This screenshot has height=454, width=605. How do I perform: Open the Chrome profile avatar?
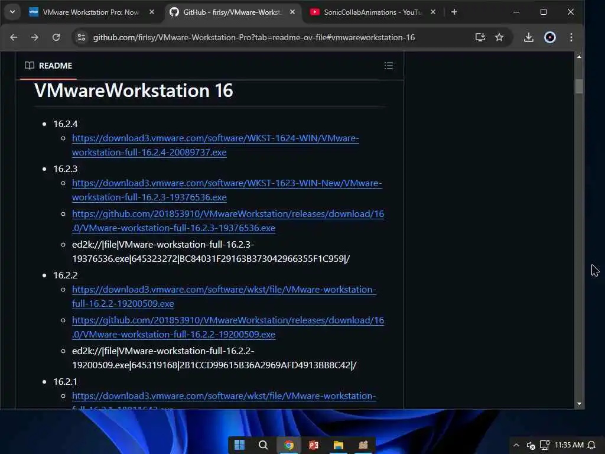(x=550, y=37)
